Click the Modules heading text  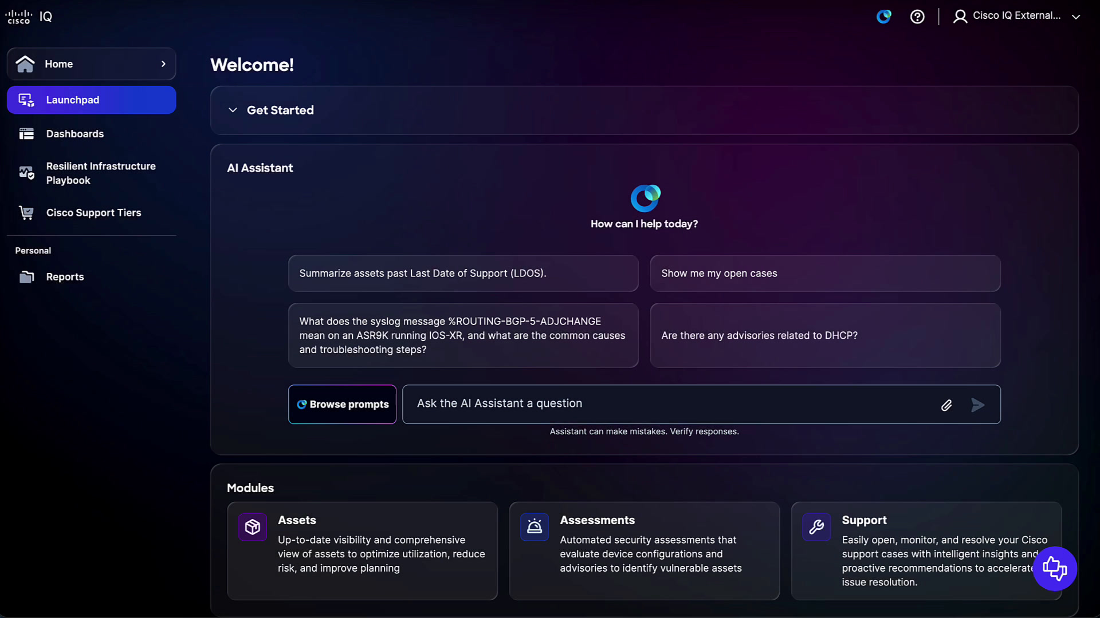[x=250, y=488]
